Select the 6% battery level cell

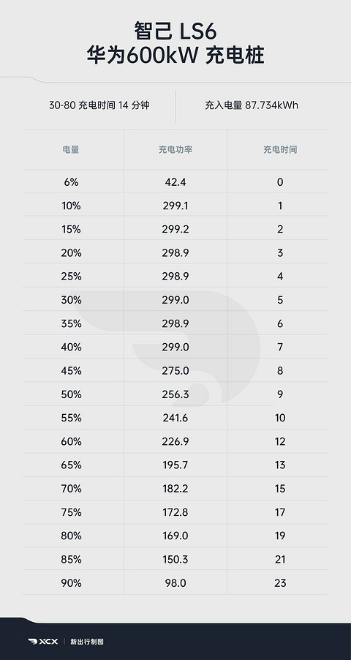pyautogui.click(x=71, y=182)
